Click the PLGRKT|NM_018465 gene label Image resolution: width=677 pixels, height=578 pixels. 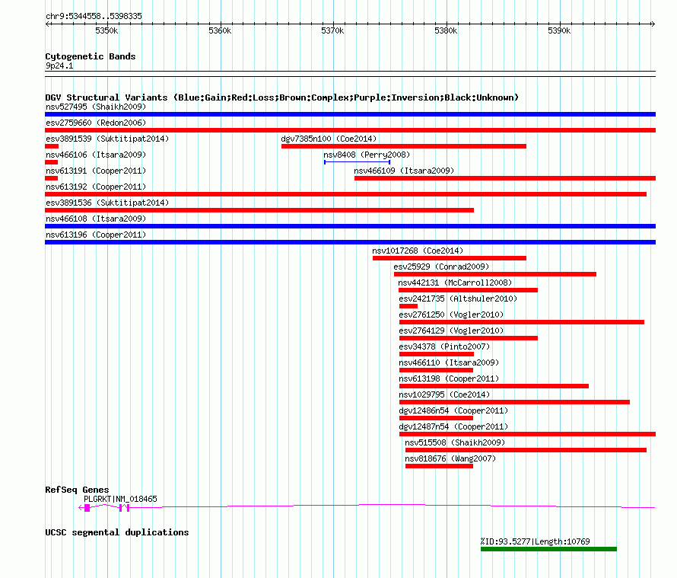click(x=120, y=499)
